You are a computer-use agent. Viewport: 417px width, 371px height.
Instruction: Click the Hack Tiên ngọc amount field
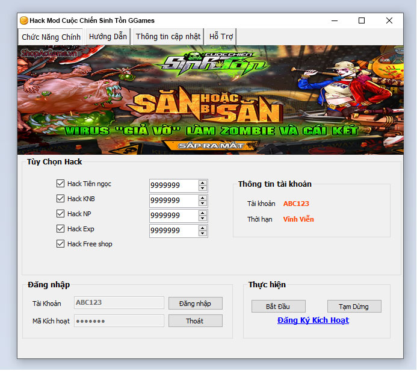point(174,185)
